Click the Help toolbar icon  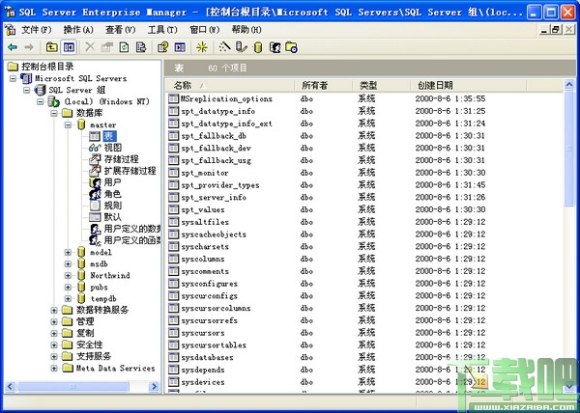point(162,47)
